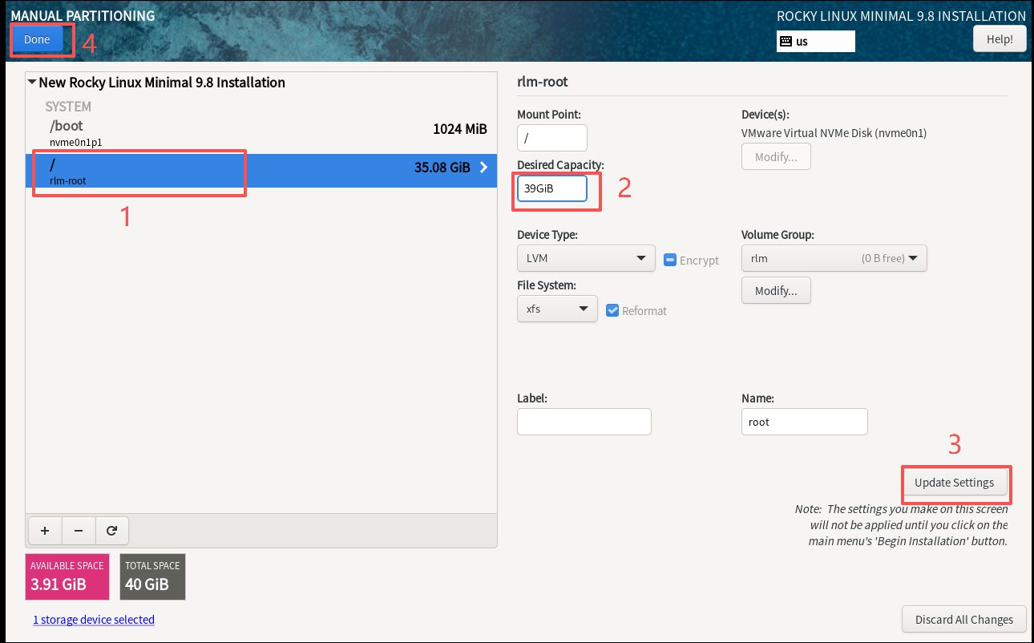
Task: Click the Discard All Changes button
Action: (964, 619)
